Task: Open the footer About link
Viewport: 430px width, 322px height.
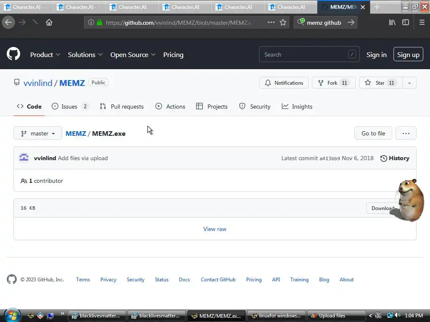Action: pos(346,280)
